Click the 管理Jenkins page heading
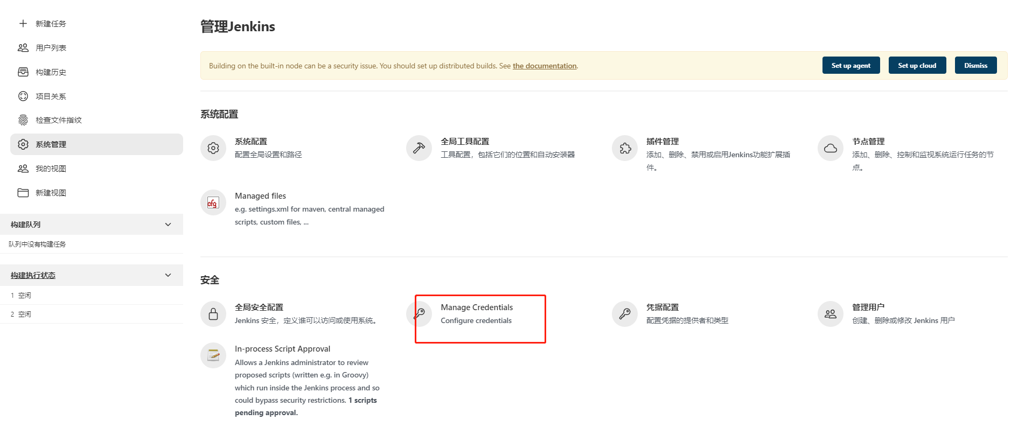The height and width of the screenshot is (441, 1011). point(238,26)
